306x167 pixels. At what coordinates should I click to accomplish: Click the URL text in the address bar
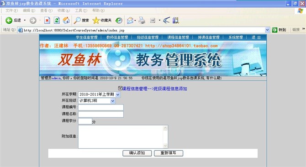74,30
